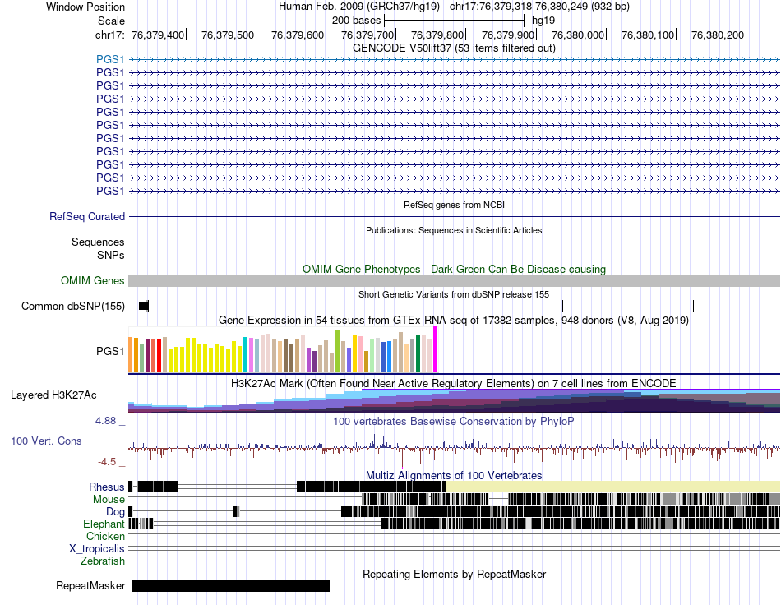This screenshot has height=605, width=781.
Task: Click 'Multiz Alignments of 100 Vertebrates' title
Action: click(454, 476)
